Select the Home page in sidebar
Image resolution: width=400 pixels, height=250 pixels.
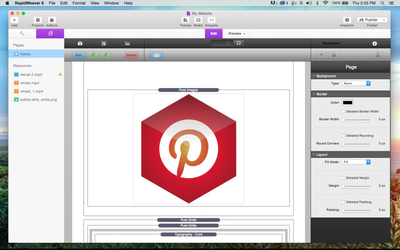point(36,54)
